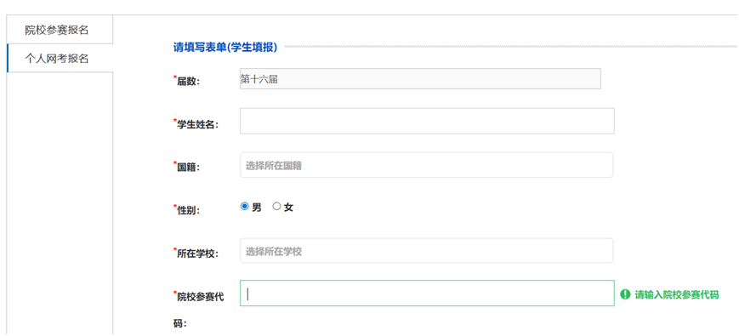Click the 院校参赛代码 field label
Image resolution: width=739 pixels, height=336 pixels.
[199, 310]
